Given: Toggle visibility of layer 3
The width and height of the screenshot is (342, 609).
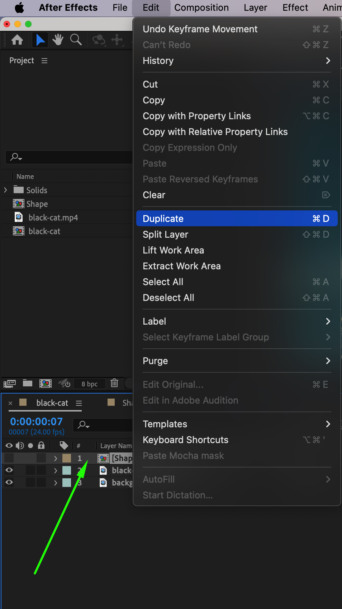Looking at the screenshot, I should tap(9, 482).
